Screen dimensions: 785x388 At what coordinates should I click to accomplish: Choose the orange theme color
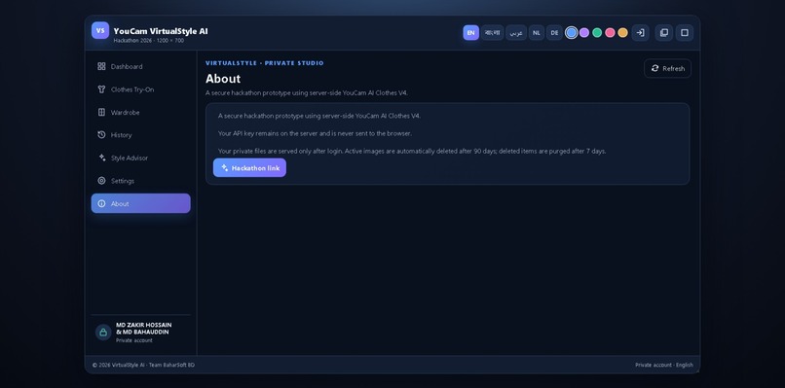[x=622, y=32]
